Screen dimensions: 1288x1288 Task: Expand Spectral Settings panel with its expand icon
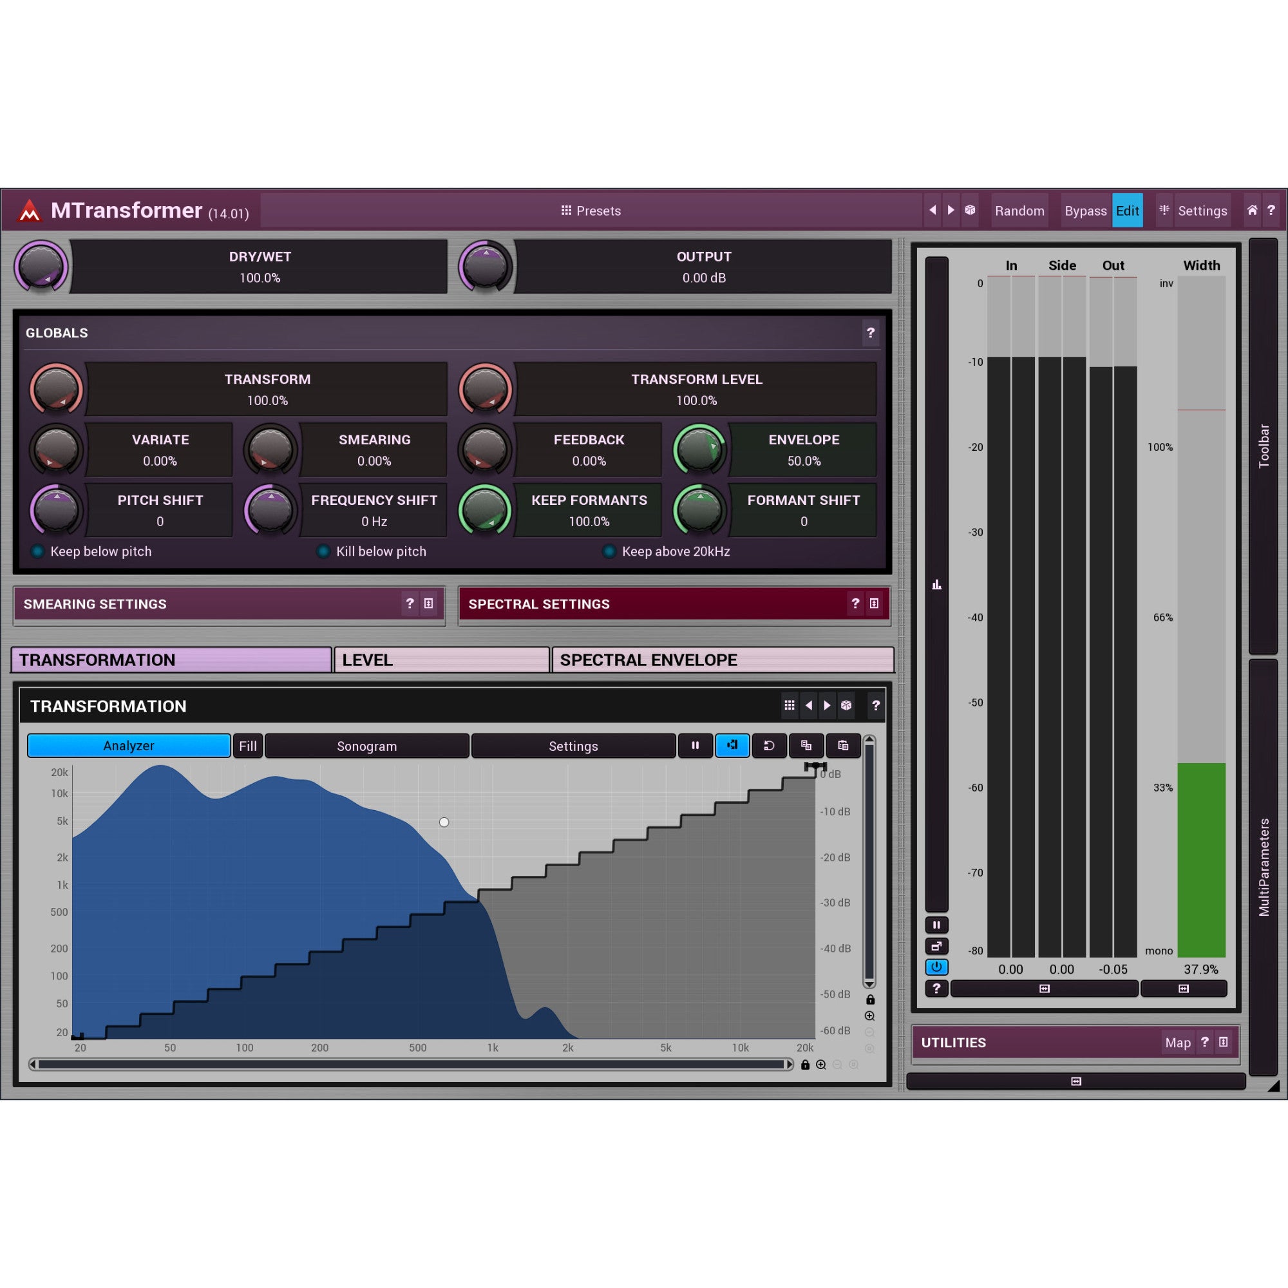874,603
